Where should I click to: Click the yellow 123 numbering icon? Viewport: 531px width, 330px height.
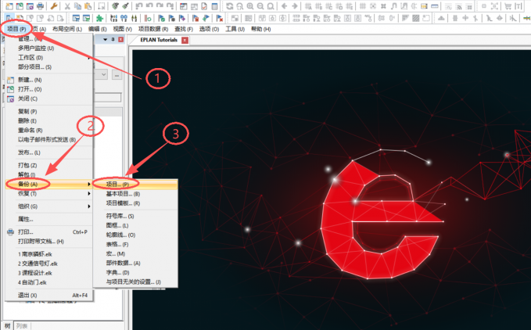click(x=424, y=6)
